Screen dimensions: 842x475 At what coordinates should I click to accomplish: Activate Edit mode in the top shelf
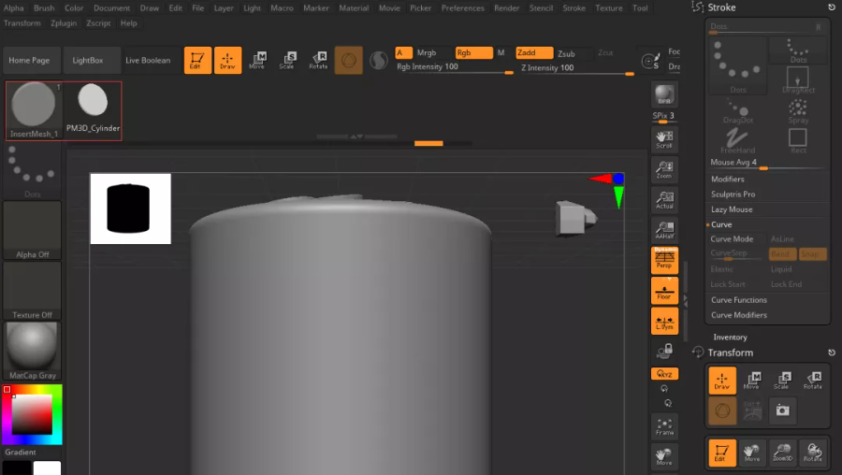[x=197, y=60]
